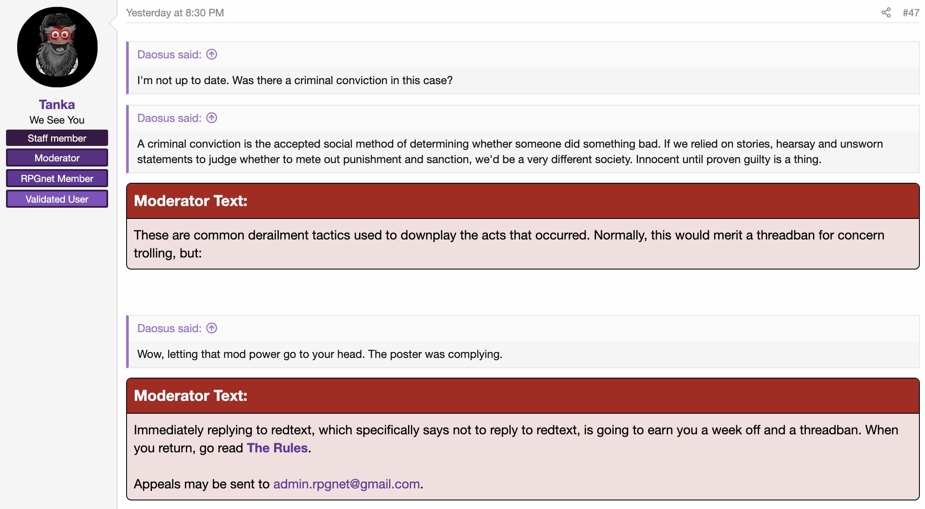Viewport: 925px width, 509px height.
Task: Click 'Daosus said:' above 'A criminal conviction is'
Action: click(169, 118)
